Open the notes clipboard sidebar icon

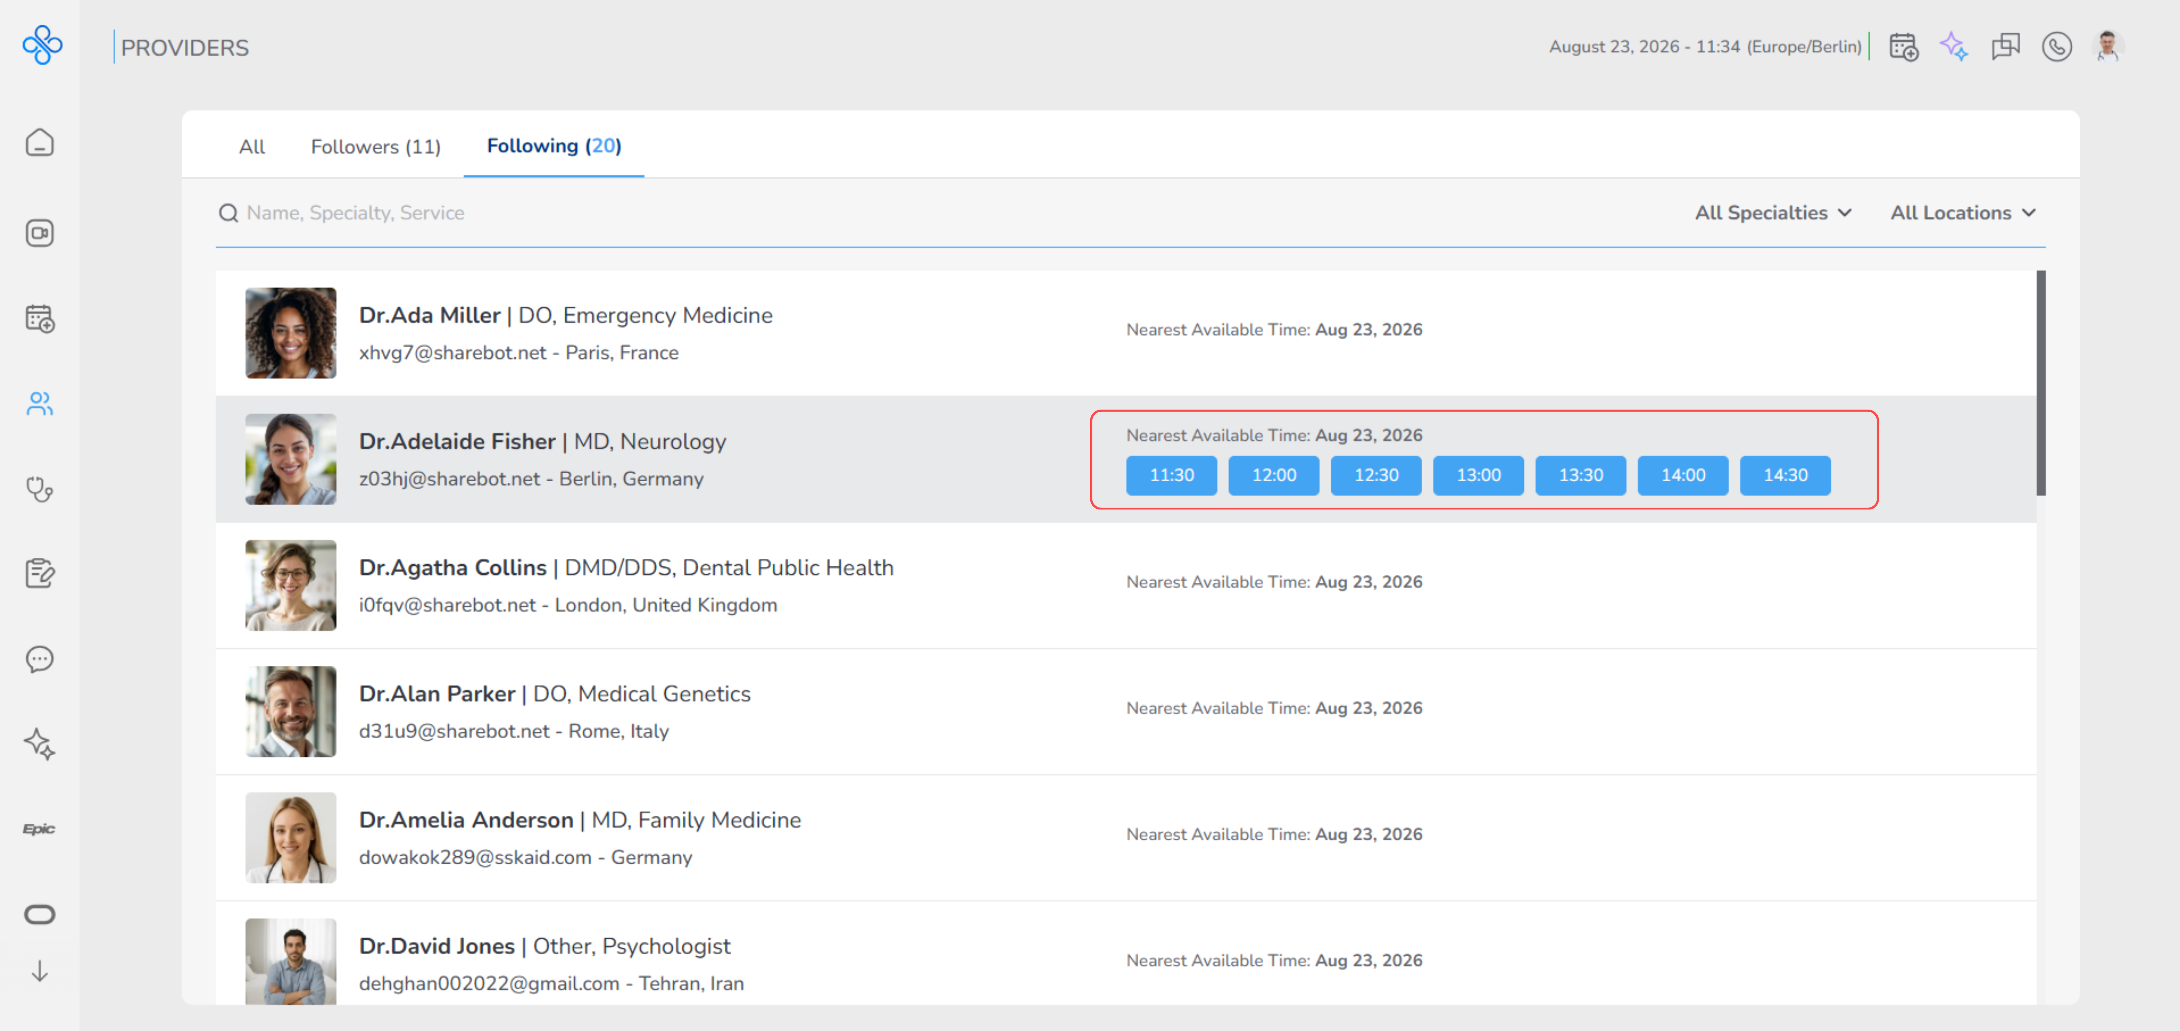pos(40,573)
